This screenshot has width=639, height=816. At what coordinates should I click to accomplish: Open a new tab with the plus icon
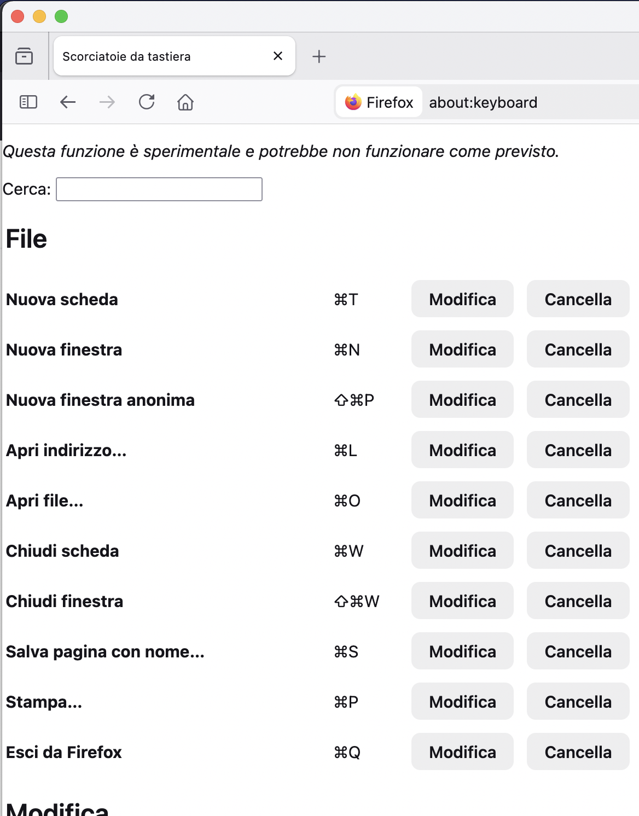[x=318, y=56]
